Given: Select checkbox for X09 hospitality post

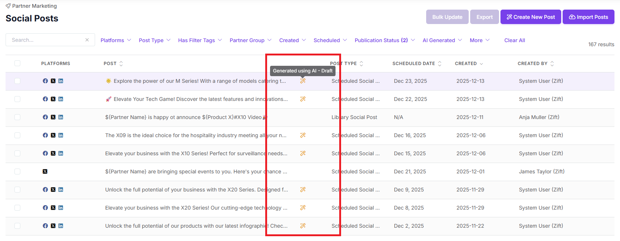Looking at the screenshot, I should point(17,135).
